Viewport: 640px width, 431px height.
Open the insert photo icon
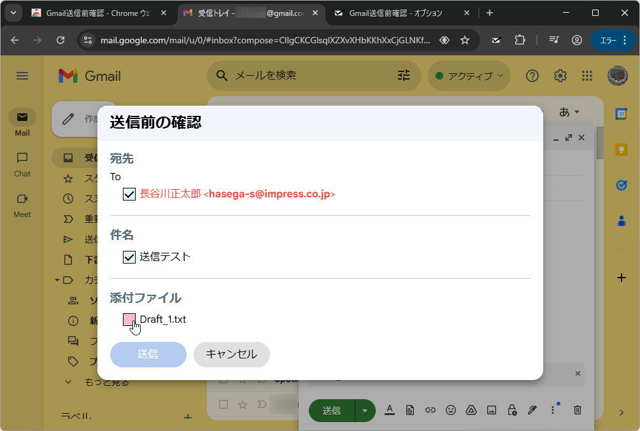click(x=492, y=410)
